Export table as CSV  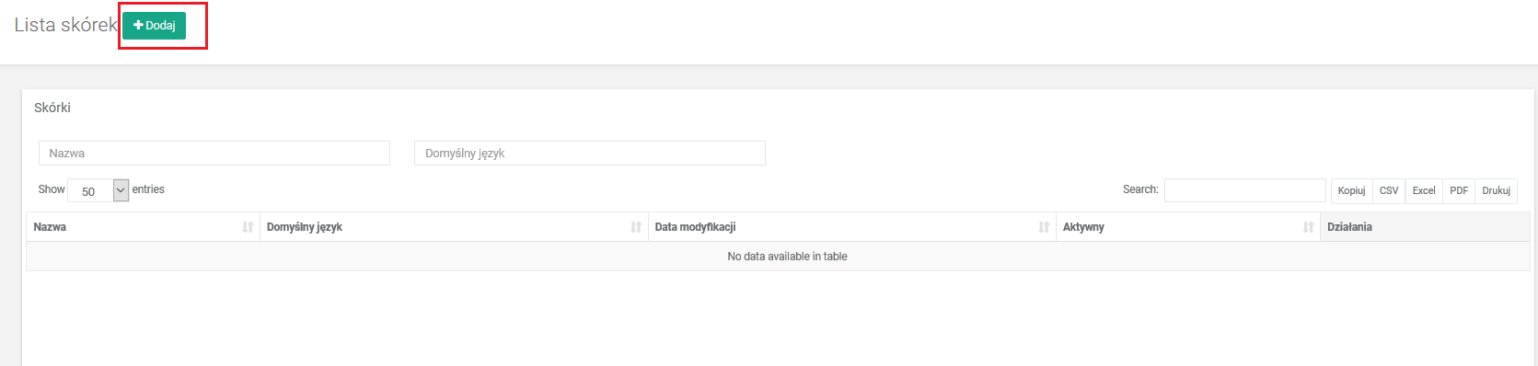coord(1389,190)
